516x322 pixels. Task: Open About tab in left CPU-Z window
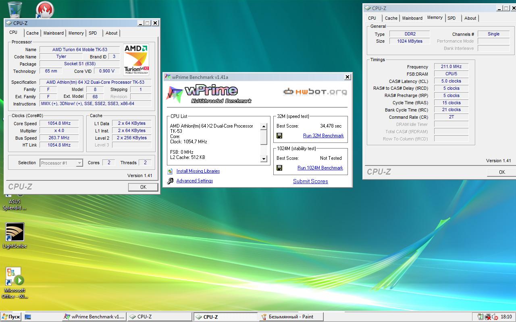tap(111, 33)
